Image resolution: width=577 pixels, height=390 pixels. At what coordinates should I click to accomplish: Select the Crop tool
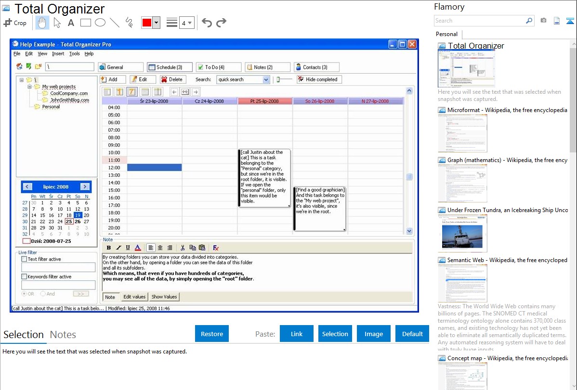click(15, 23)
